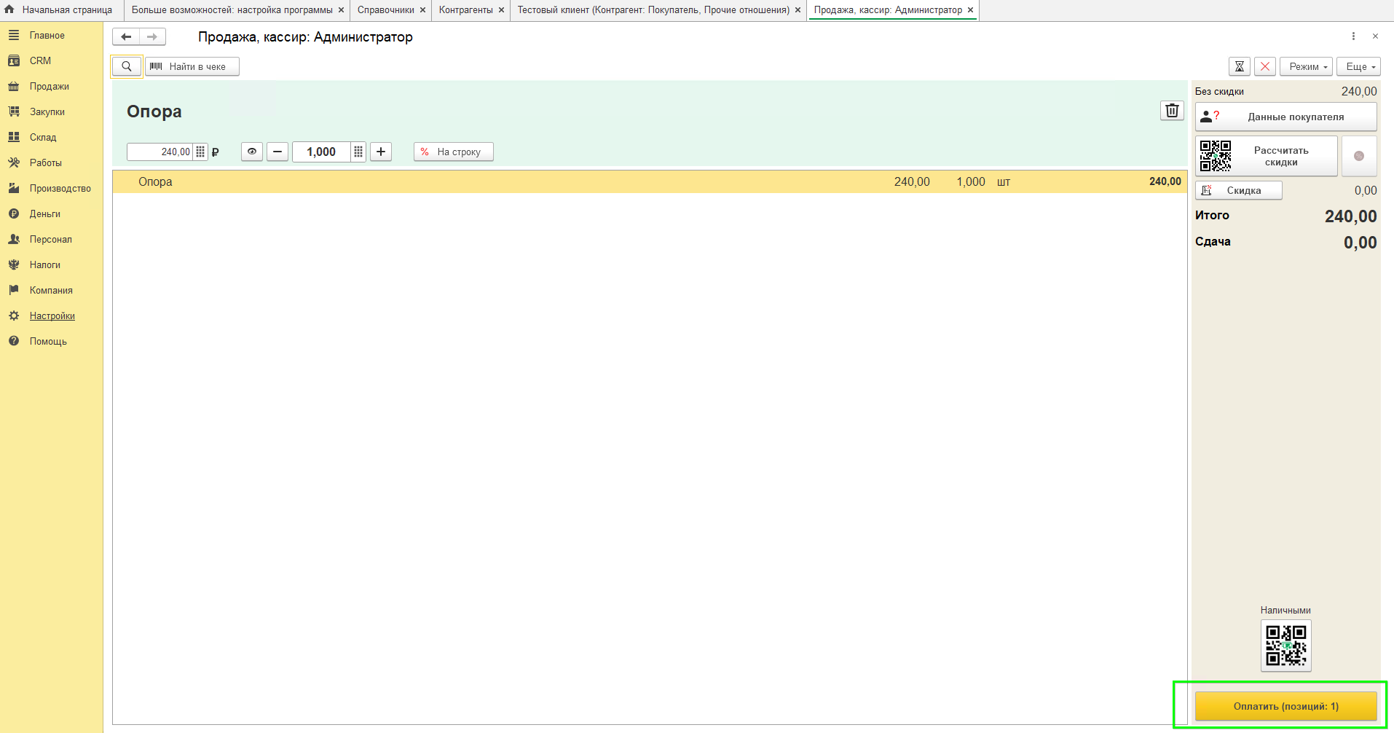Close the sale form with the X

point(1375,36)
